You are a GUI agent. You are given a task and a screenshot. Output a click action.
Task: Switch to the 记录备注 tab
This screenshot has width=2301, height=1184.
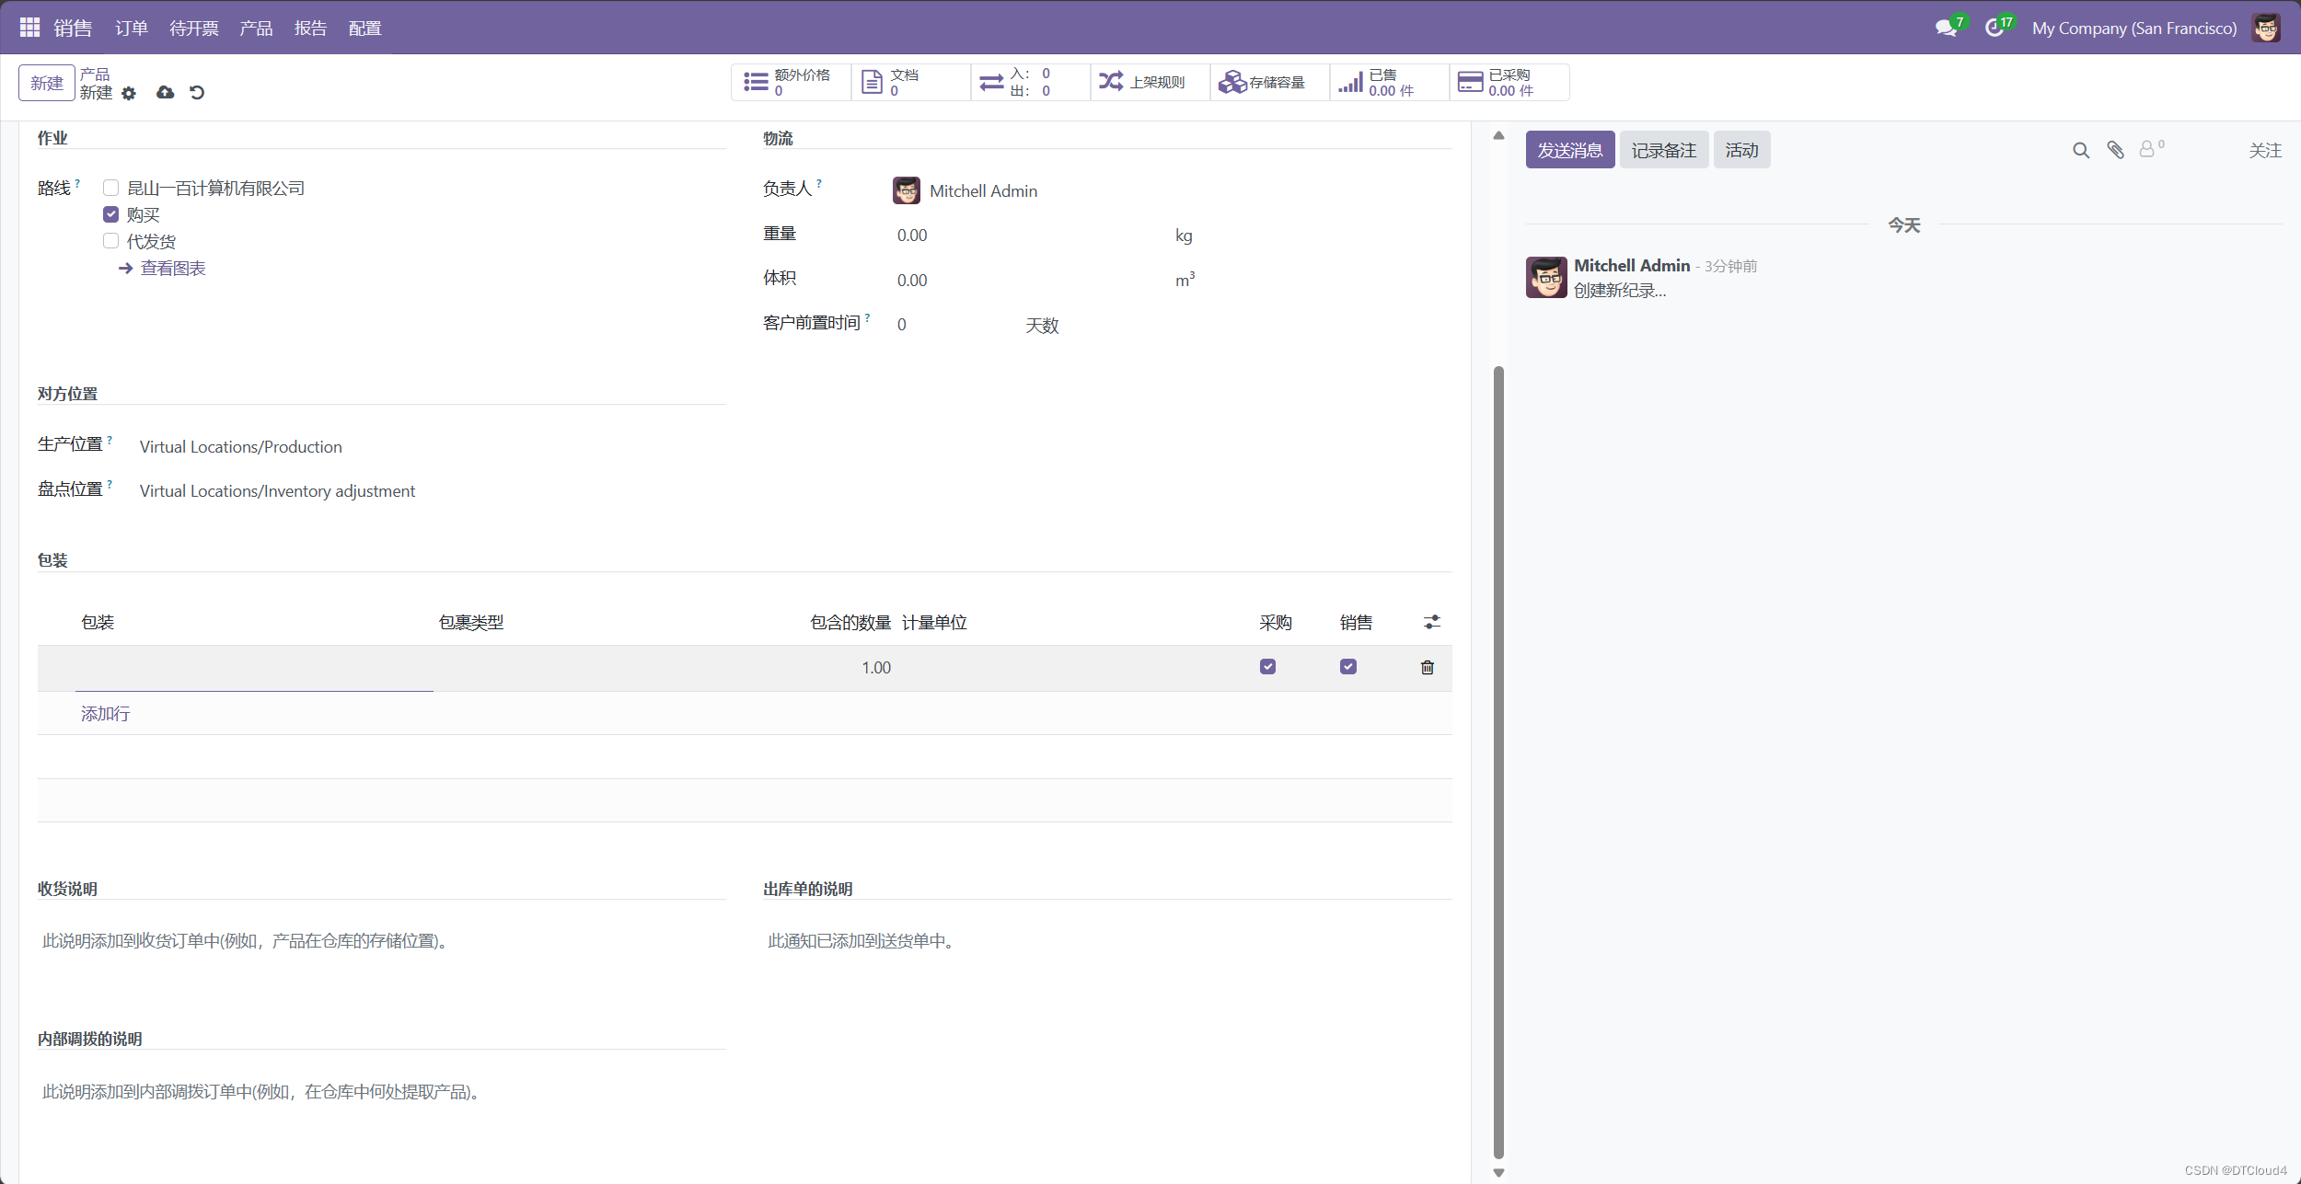tap(1663, 150)
